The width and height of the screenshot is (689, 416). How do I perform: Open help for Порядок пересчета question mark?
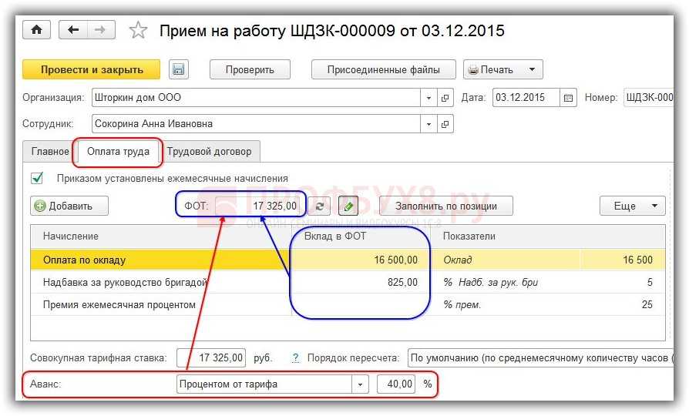[x=296, y=358]
